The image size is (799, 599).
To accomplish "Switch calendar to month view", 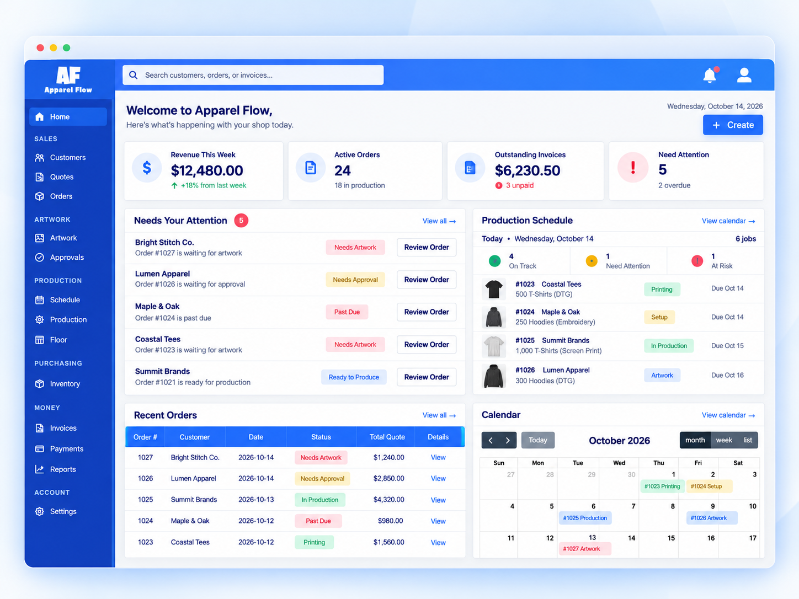I will tap(695, 440).
